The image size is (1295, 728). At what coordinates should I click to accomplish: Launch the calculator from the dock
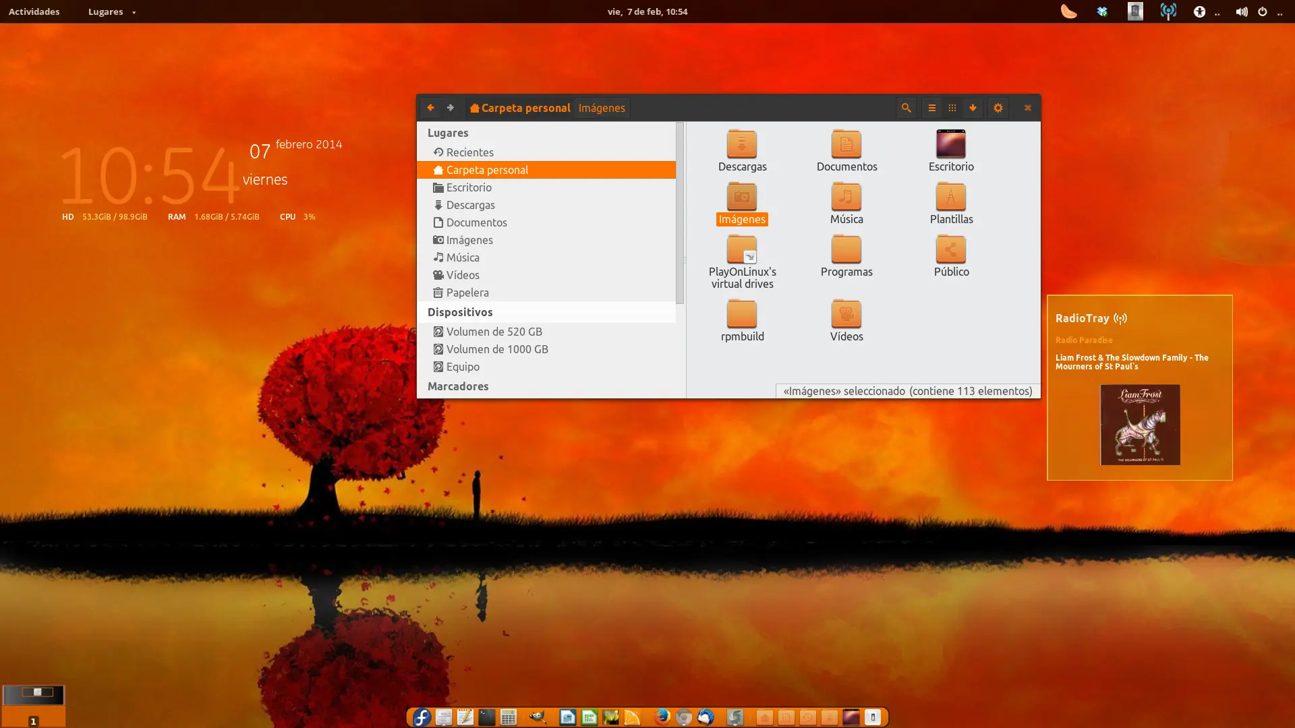point(509,718)
